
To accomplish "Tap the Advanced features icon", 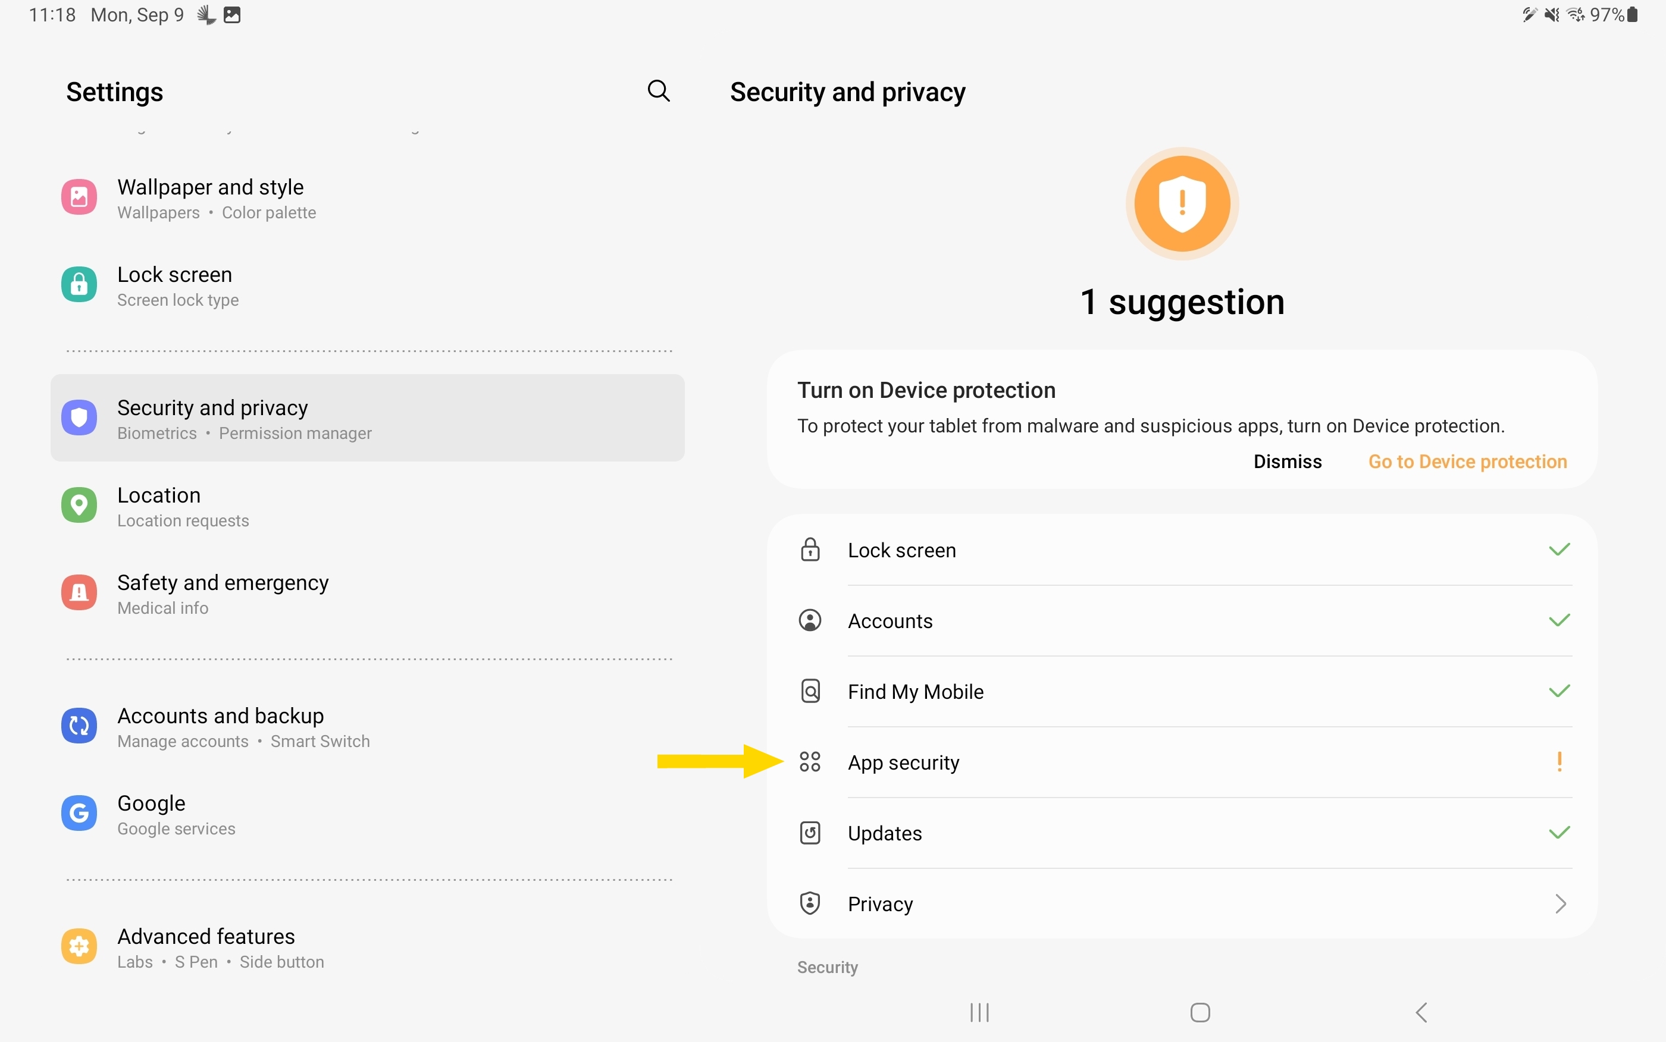I will click(79, 946).
